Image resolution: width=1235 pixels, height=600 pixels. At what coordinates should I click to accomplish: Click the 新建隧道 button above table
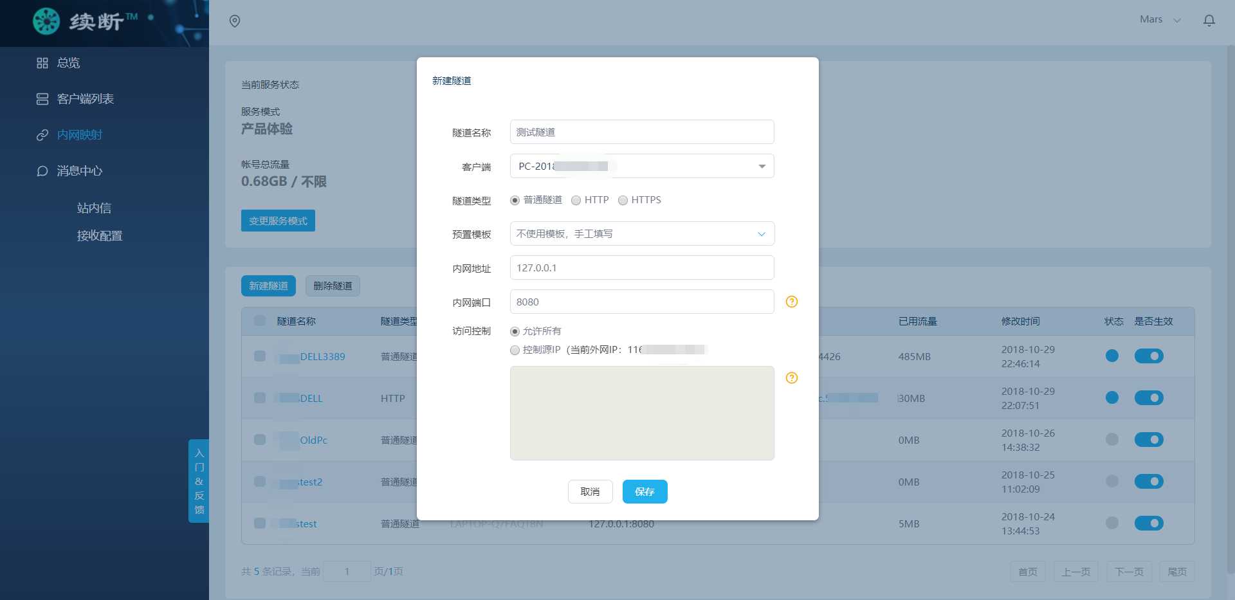pyautogui.click(x=268, y=286)
